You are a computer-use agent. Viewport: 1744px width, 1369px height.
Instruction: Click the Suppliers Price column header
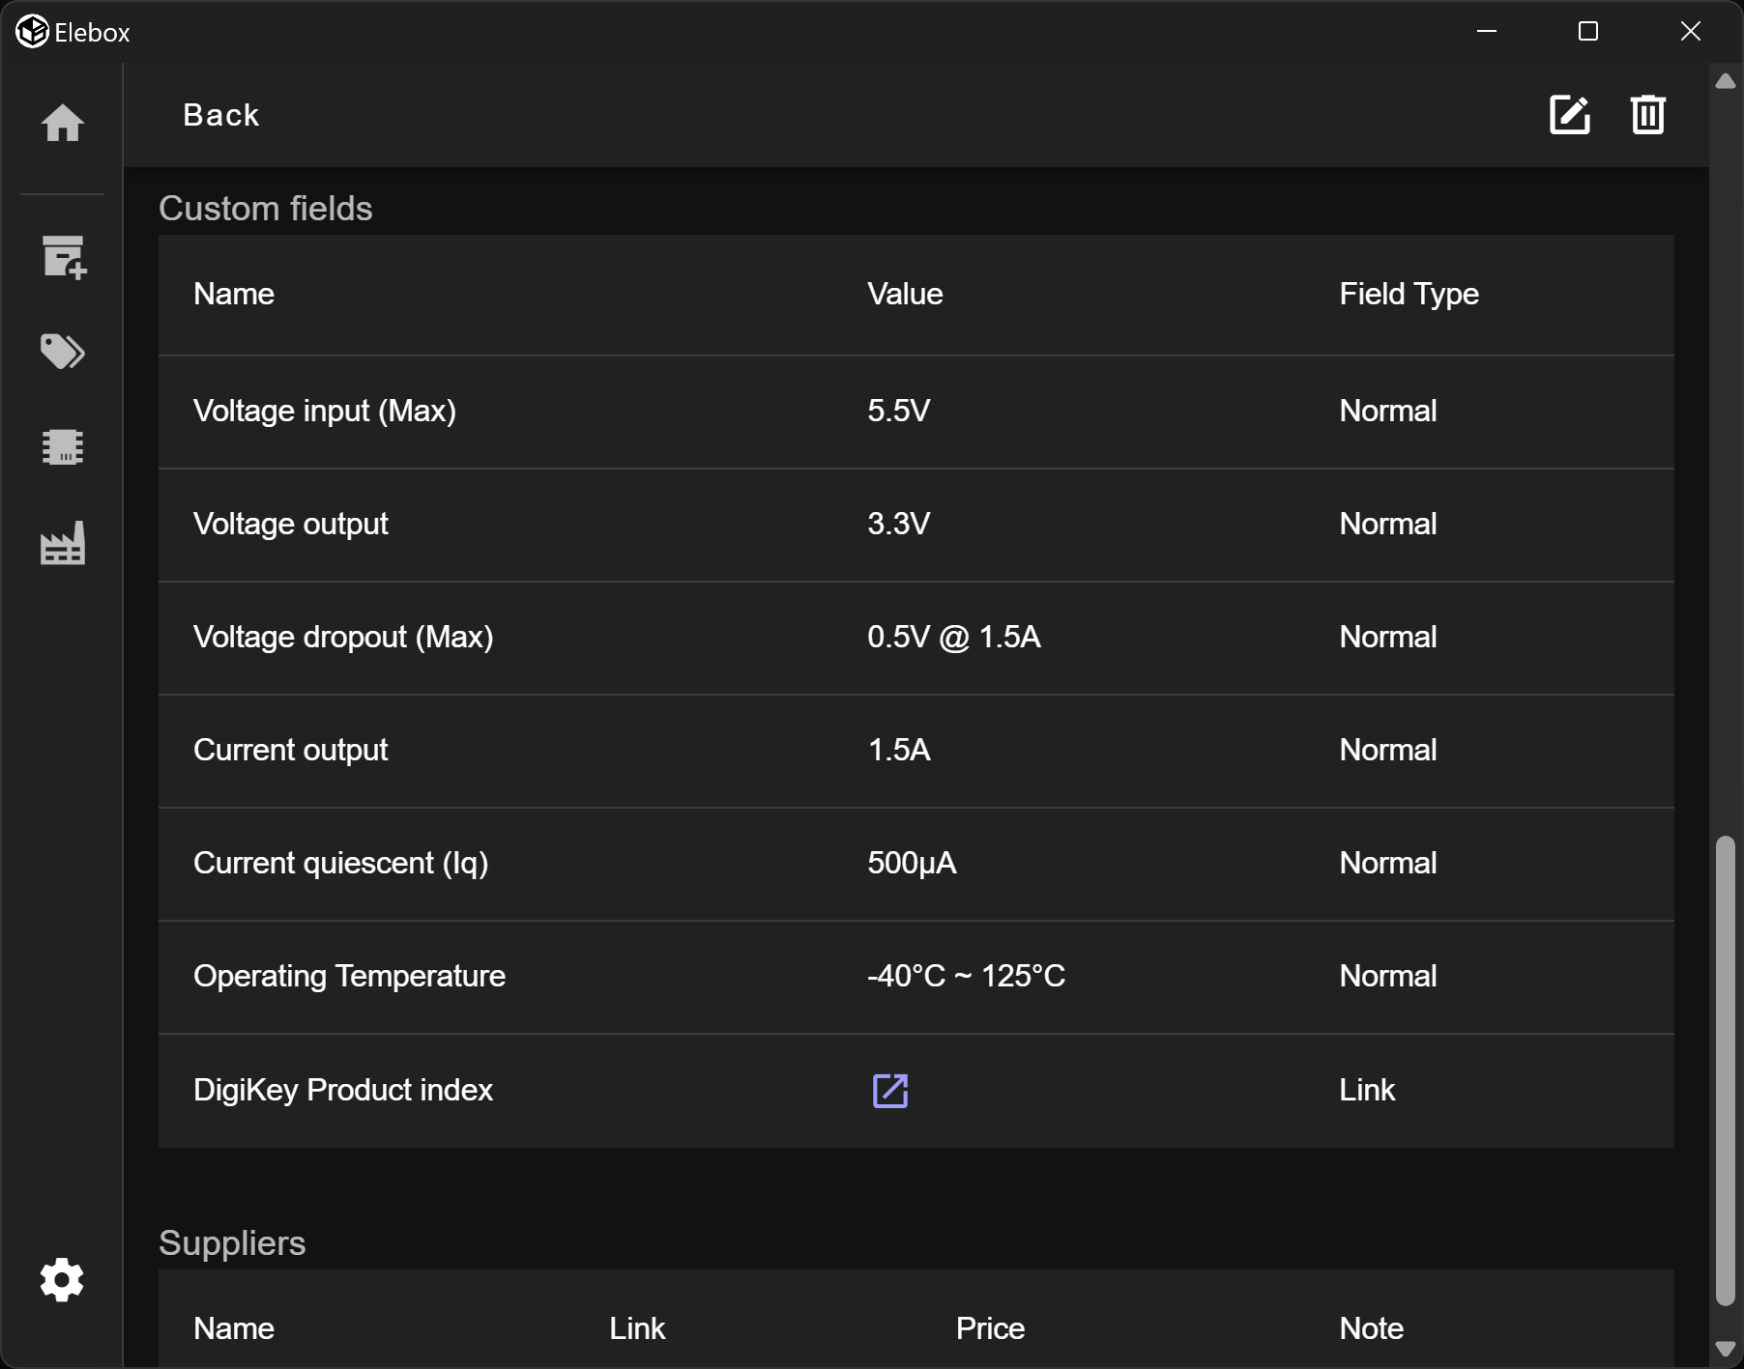coord(990,1328)
